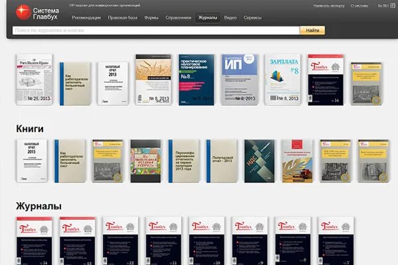Viewport: 398px width, 265px height.
Task: Open Главбух issue 13 cover
Action: pos(78,241)
